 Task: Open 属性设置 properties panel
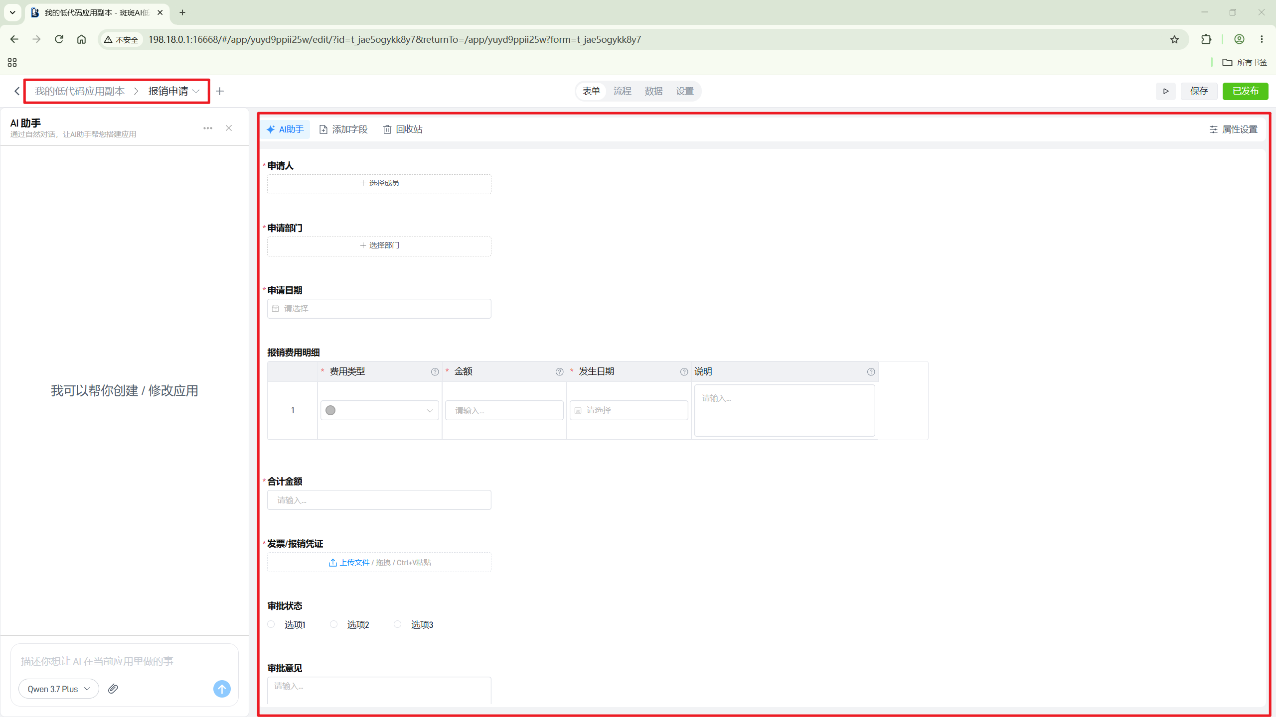tap(1233, 129)
